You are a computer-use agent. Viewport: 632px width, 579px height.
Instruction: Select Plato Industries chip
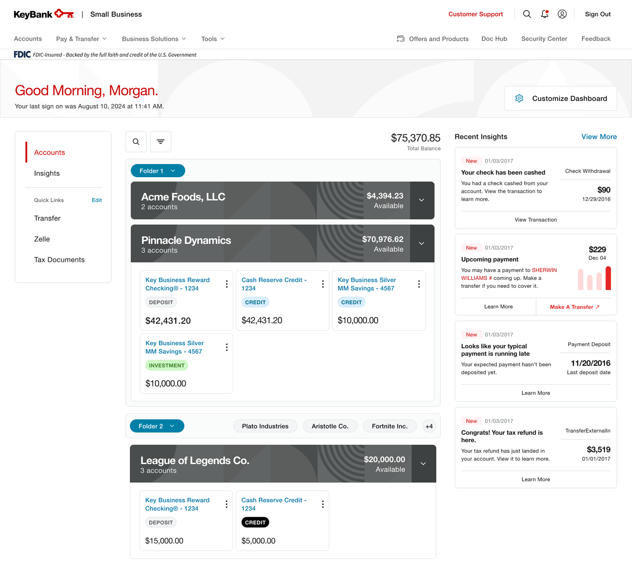pos(265,426)
